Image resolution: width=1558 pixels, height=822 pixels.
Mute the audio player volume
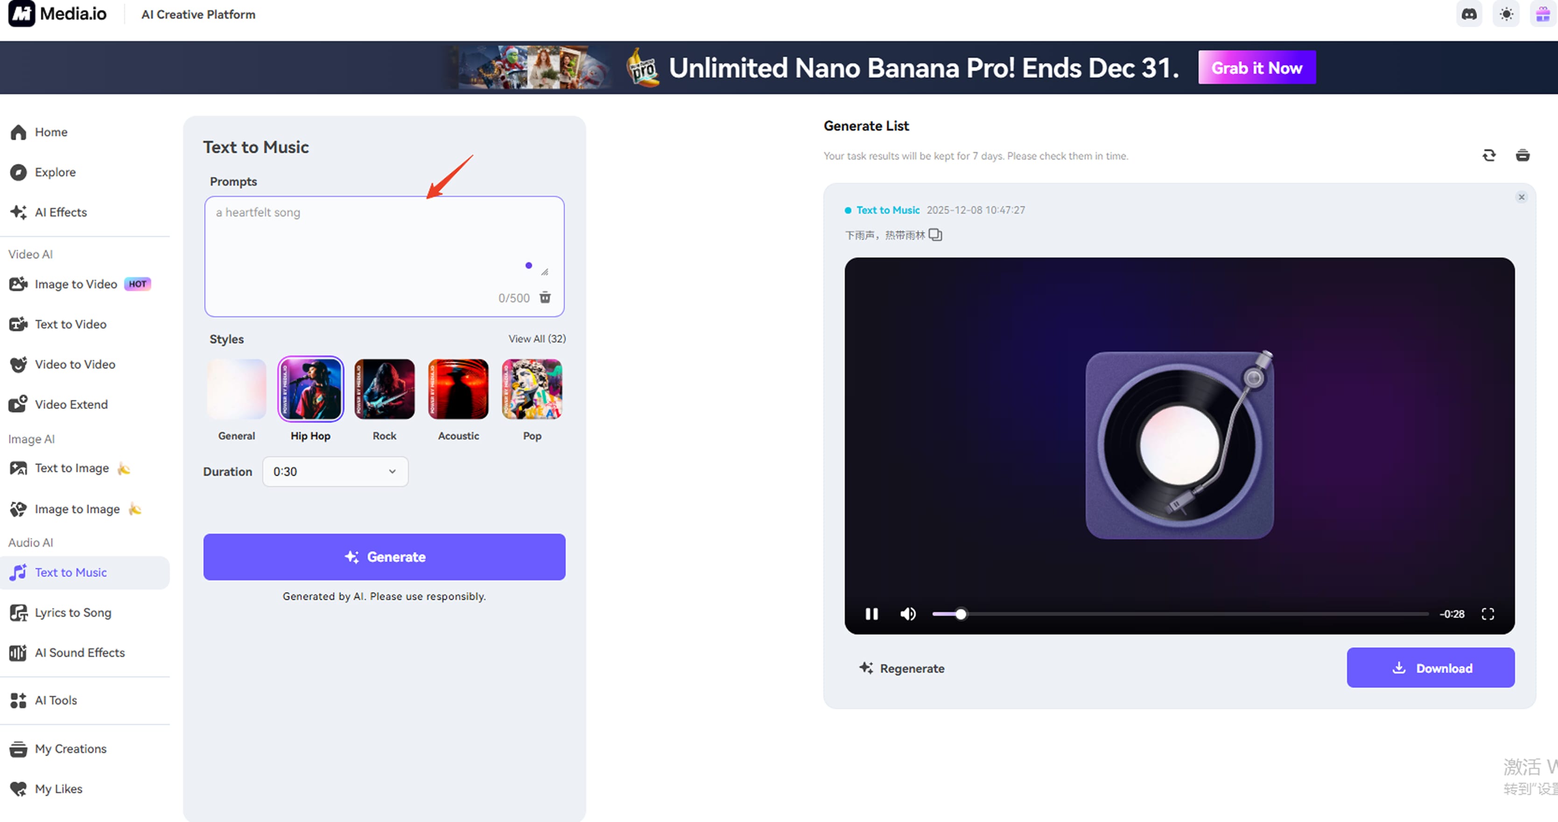tap(907, 613)
